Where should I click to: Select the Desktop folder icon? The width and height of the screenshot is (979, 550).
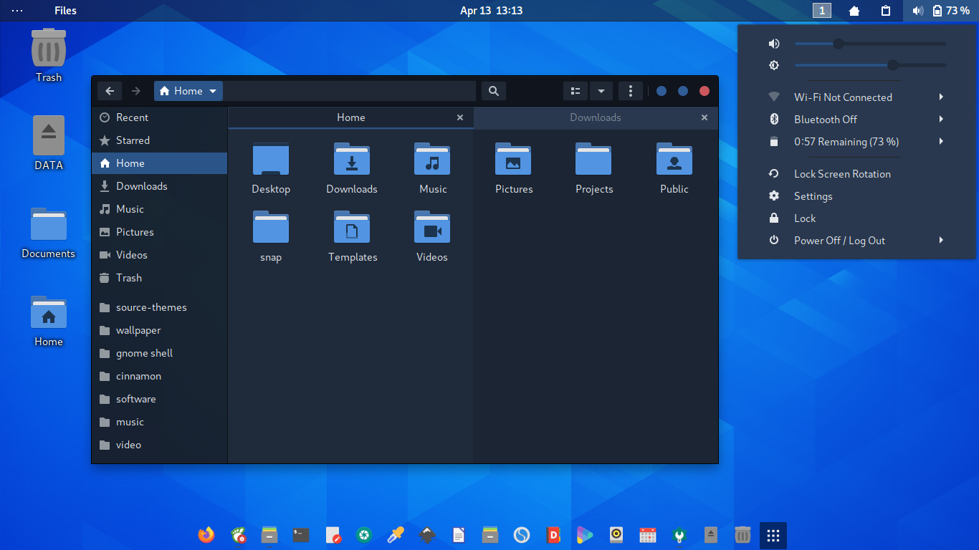tap(271, 159)
